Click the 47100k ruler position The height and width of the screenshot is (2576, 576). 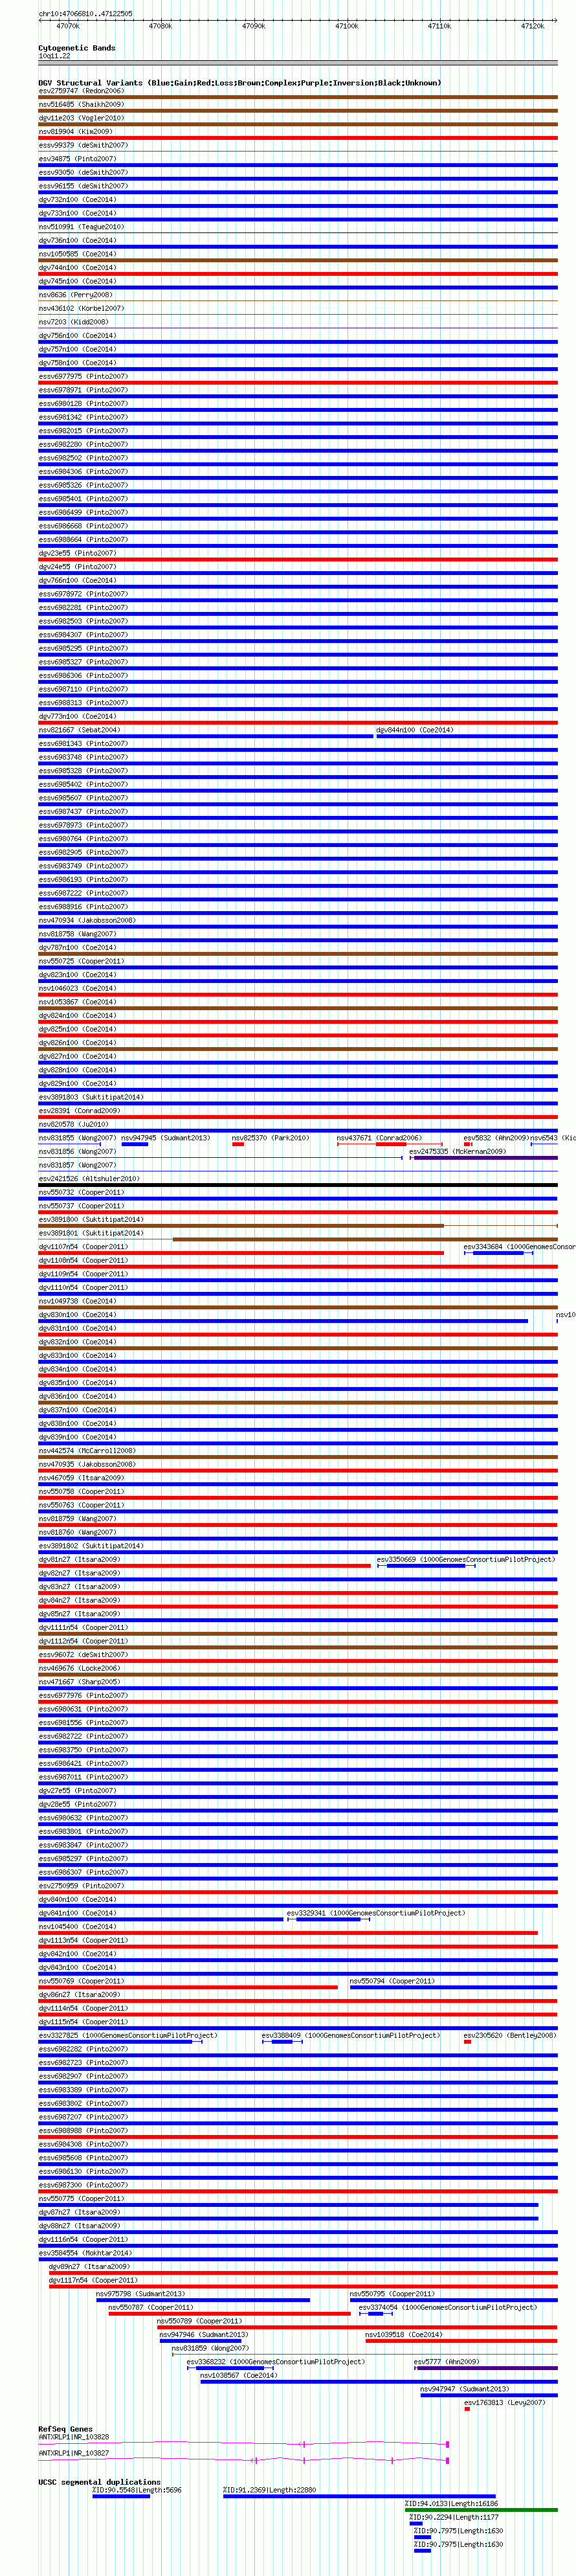click(x=347, y=26)
